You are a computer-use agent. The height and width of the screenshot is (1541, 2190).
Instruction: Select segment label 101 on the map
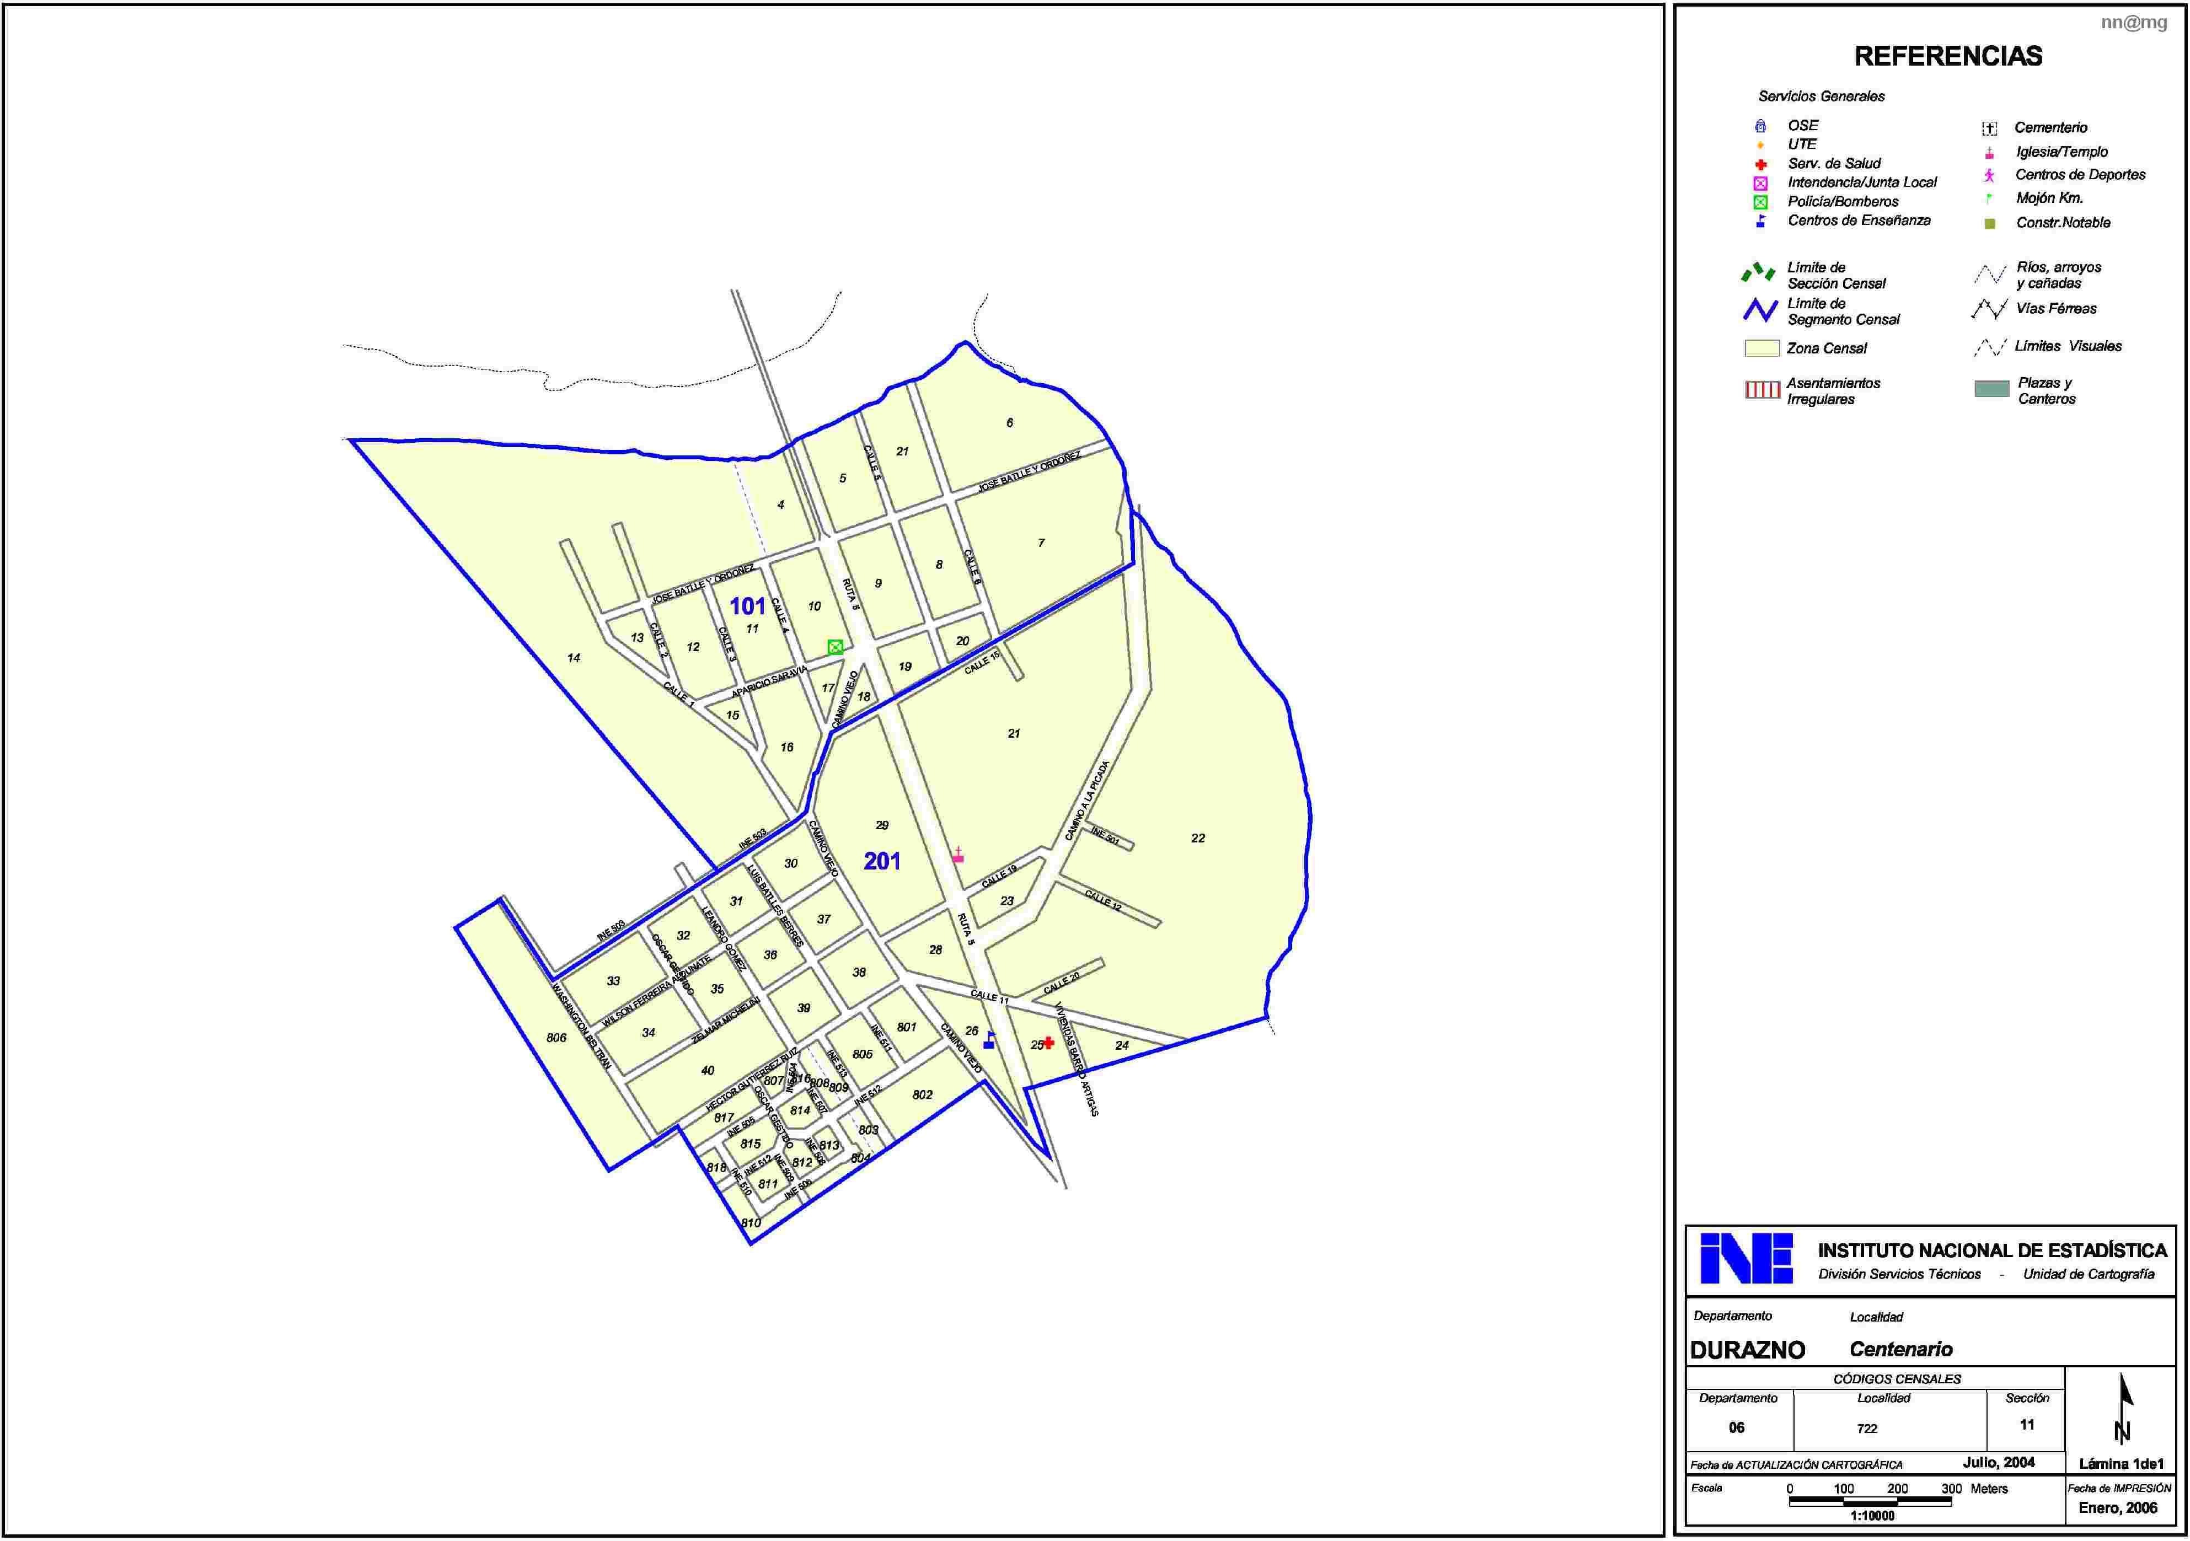(x=748, y=605)
